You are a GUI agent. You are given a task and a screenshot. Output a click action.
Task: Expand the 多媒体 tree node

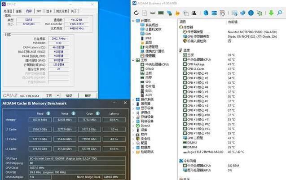[x=133, y=113]
